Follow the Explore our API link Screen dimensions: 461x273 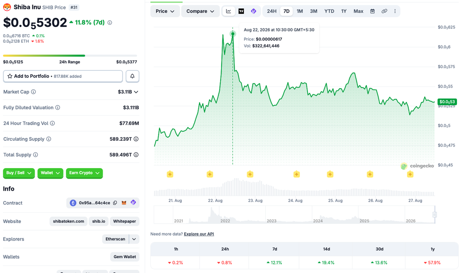(x=199, y=234)
